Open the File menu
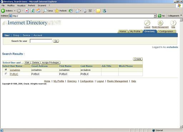This screenshot has width=183, height=132. click(x=3, y=5)
